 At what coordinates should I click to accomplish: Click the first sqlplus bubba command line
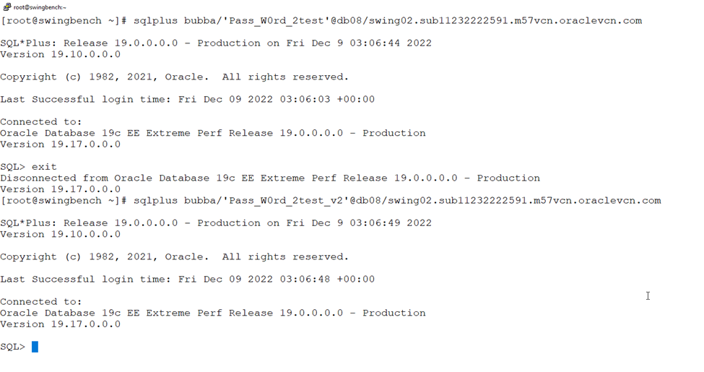[321, 21]
